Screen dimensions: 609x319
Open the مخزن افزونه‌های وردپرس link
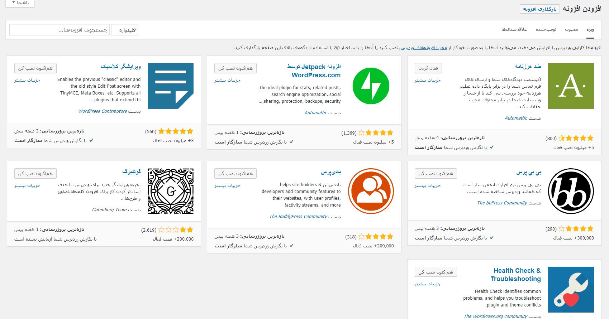tap(423, 48)
